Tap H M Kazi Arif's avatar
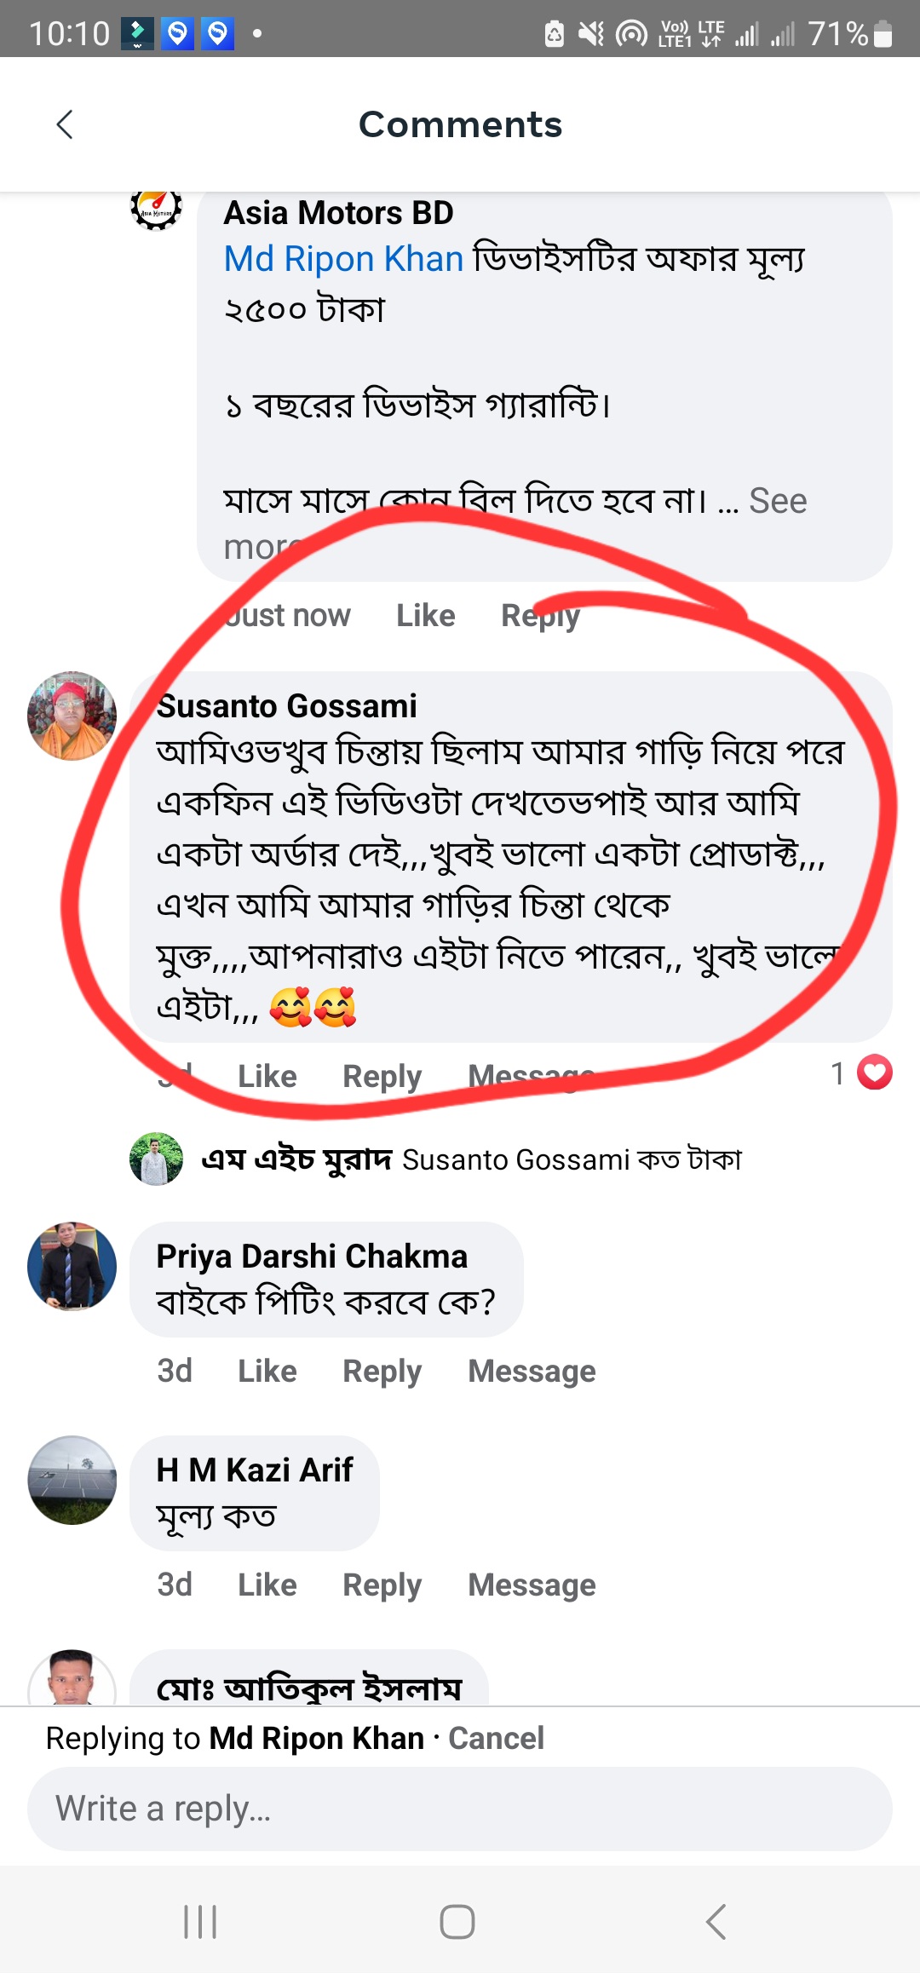The width and height of the screenshot is (920, 1973). (72, 1480)
